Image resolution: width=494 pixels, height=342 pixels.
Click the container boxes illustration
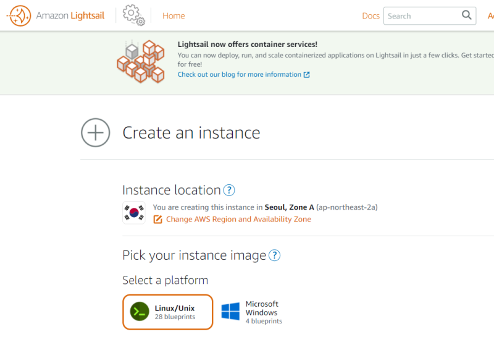pos(141,61)
